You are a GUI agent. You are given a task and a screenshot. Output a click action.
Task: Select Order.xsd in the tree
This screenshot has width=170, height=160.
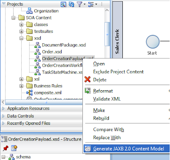click(52, 52)
